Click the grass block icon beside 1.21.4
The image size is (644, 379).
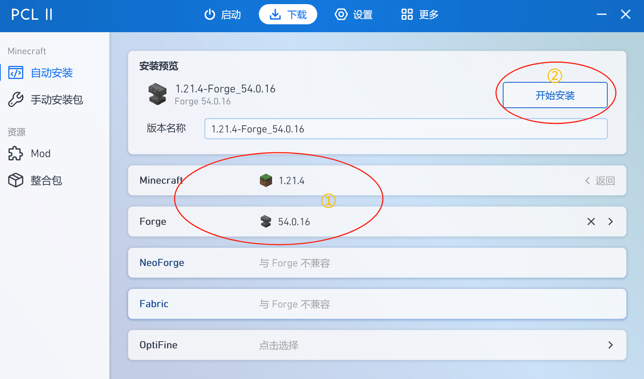[266, 180]
